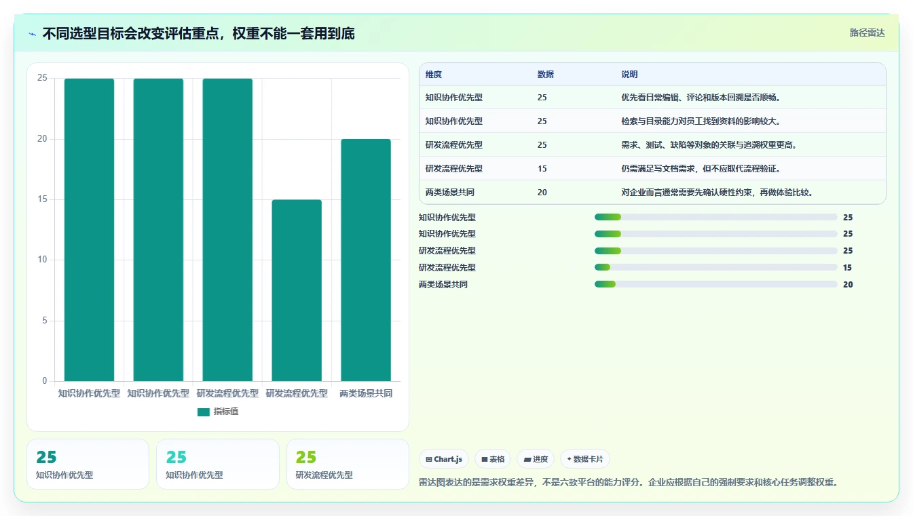
Task: Click the table data cell showing 20
Action: coord(542,193)
